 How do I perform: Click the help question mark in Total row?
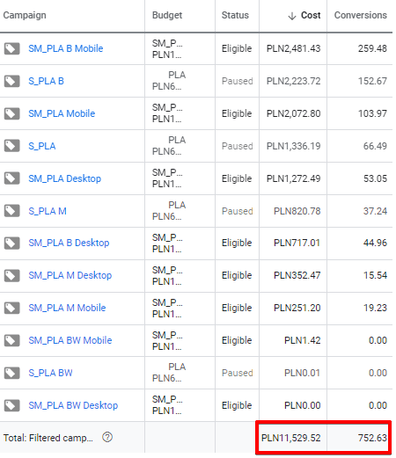[x=107, y=438]
